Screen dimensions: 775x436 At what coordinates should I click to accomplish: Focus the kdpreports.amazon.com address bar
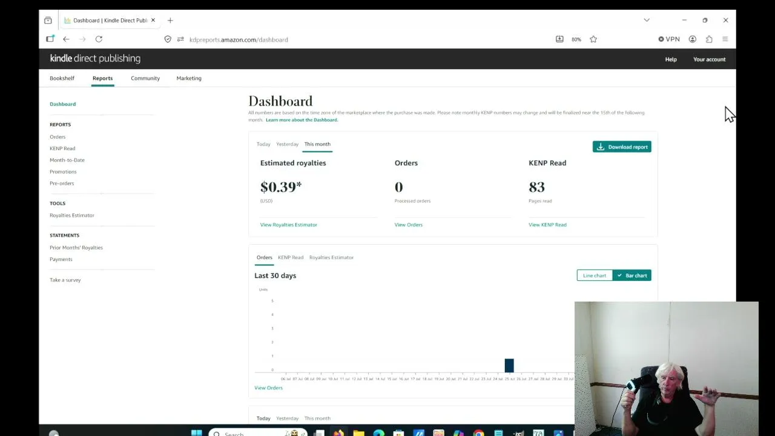239,39
